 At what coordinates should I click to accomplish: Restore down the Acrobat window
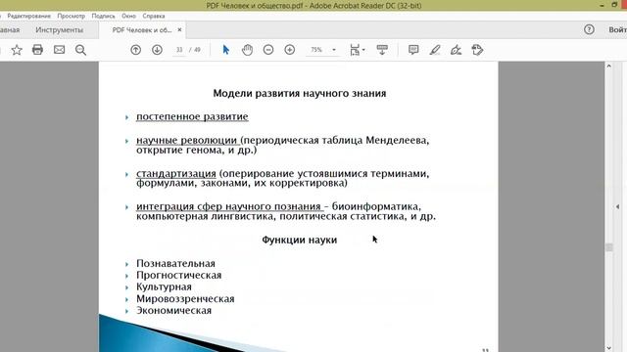pos(614,5)
